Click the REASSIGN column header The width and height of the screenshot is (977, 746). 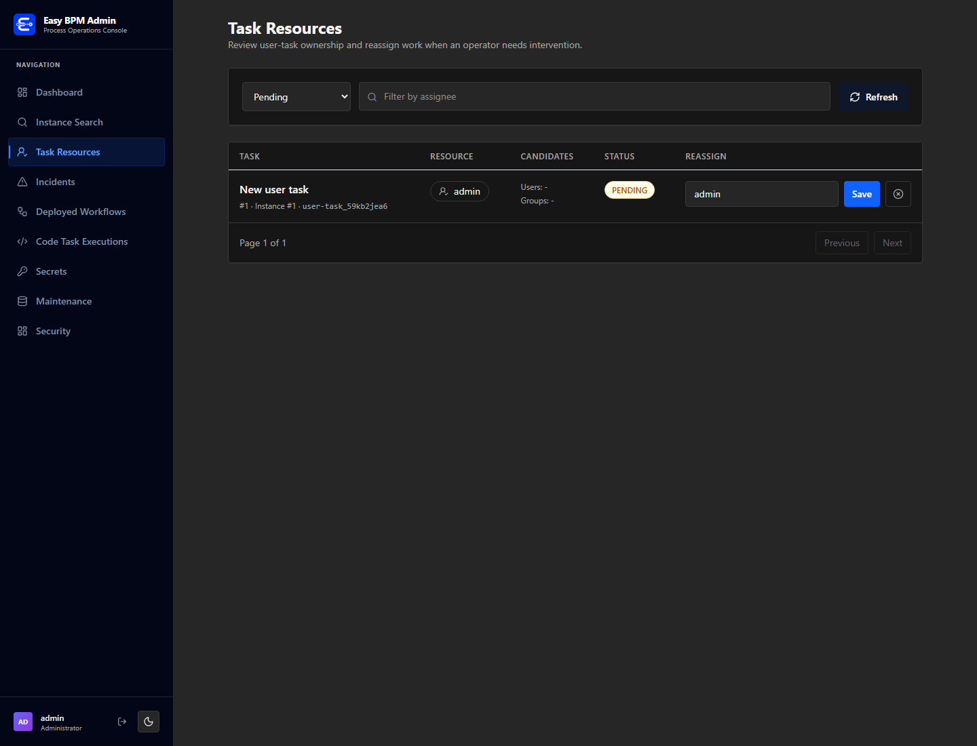(706, 157)
